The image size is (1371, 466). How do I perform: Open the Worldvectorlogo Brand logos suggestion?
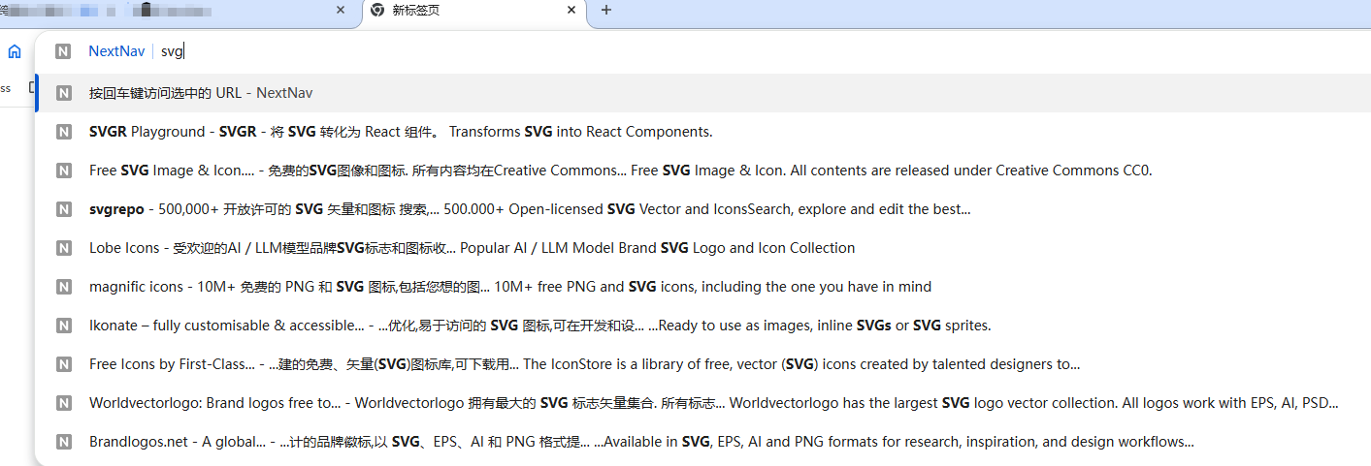[702, 403]
